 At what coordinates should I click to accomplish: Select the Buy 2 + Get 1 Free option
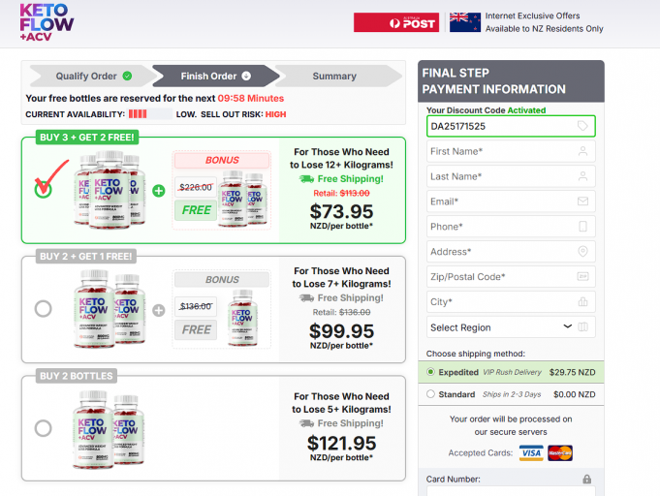pyautogui.click(x=43, y=309)
